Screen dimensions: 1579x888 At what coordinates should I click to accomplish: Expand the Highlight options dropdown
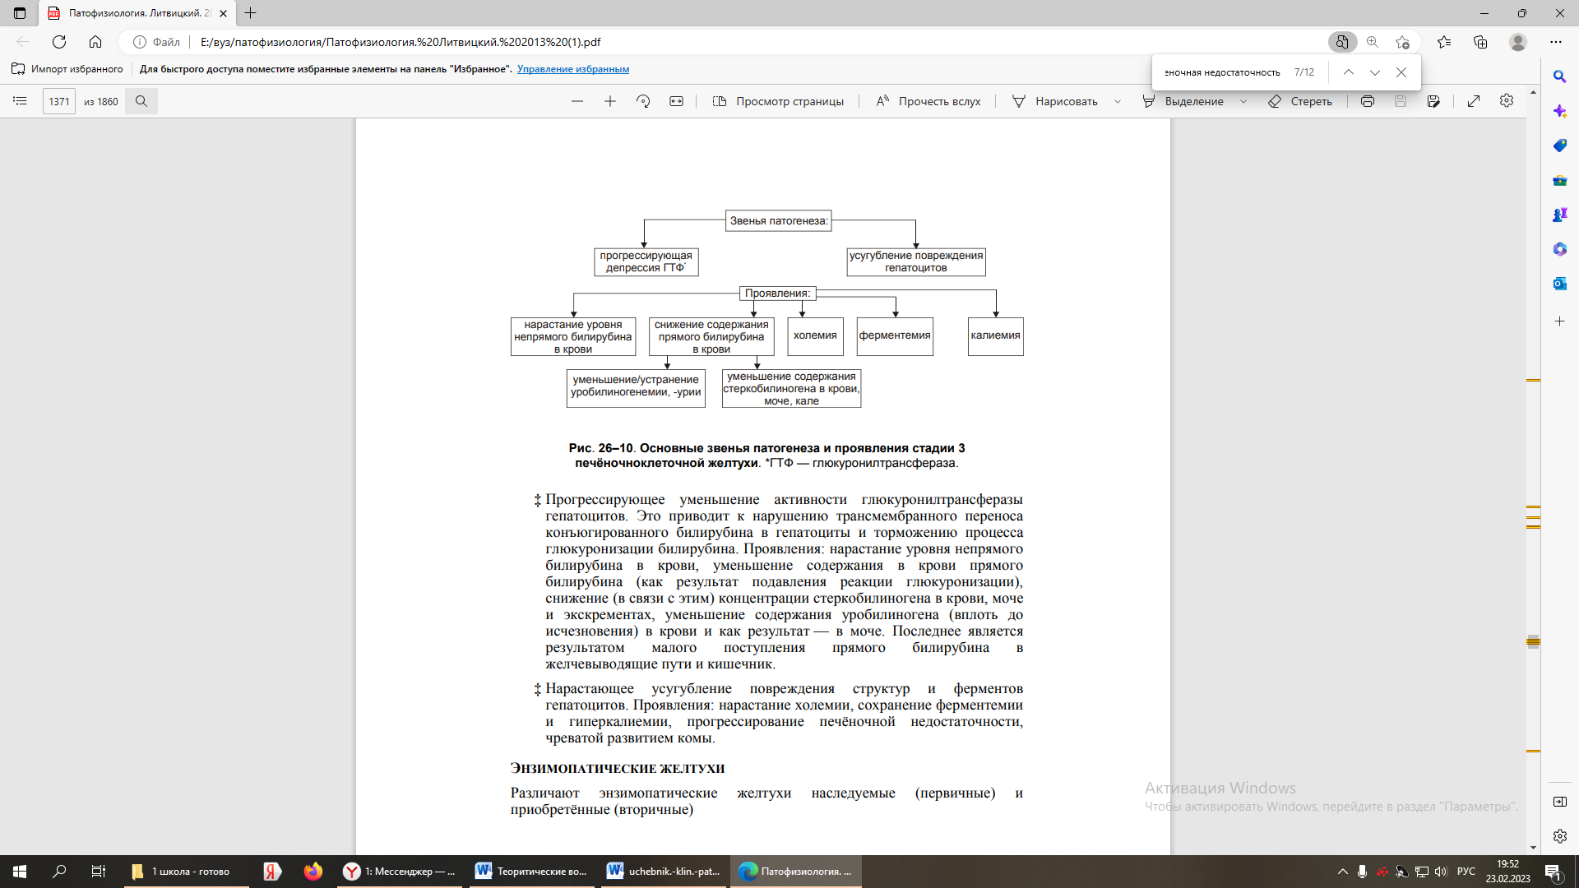[x=1243, y=101]
